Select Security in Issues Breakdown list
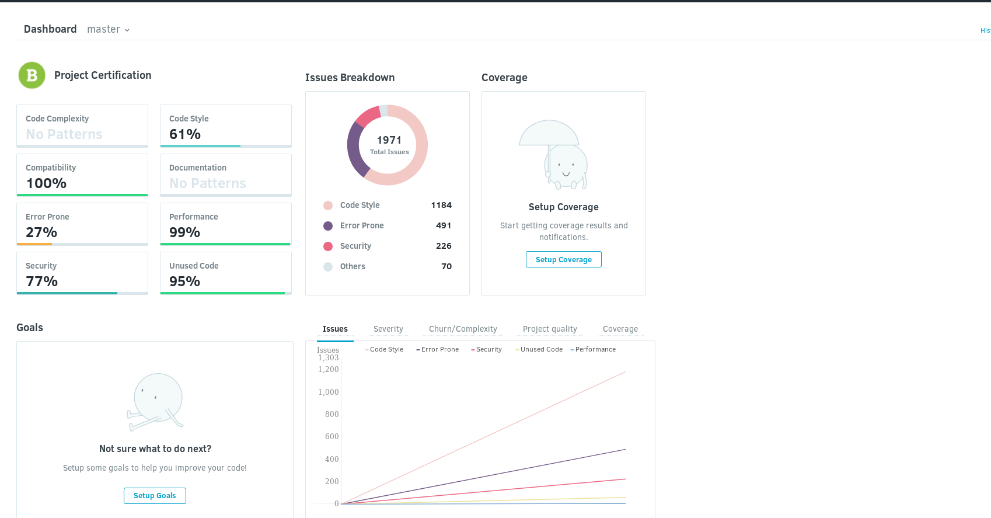This screenshot has height=518, width=991. click(355, 246)
